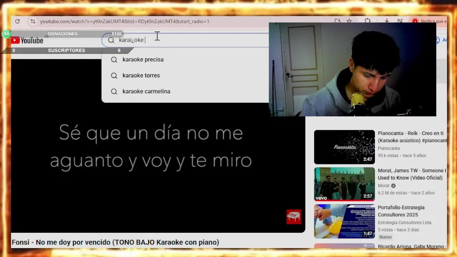
Task: Open the media control playlist icon
Action: pos(400,21)
